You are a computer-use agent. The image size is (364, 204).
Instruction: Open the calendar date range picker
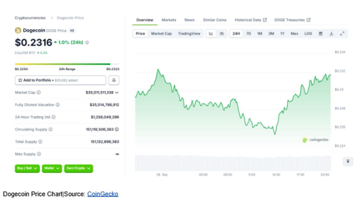click(x=320, y=34)
